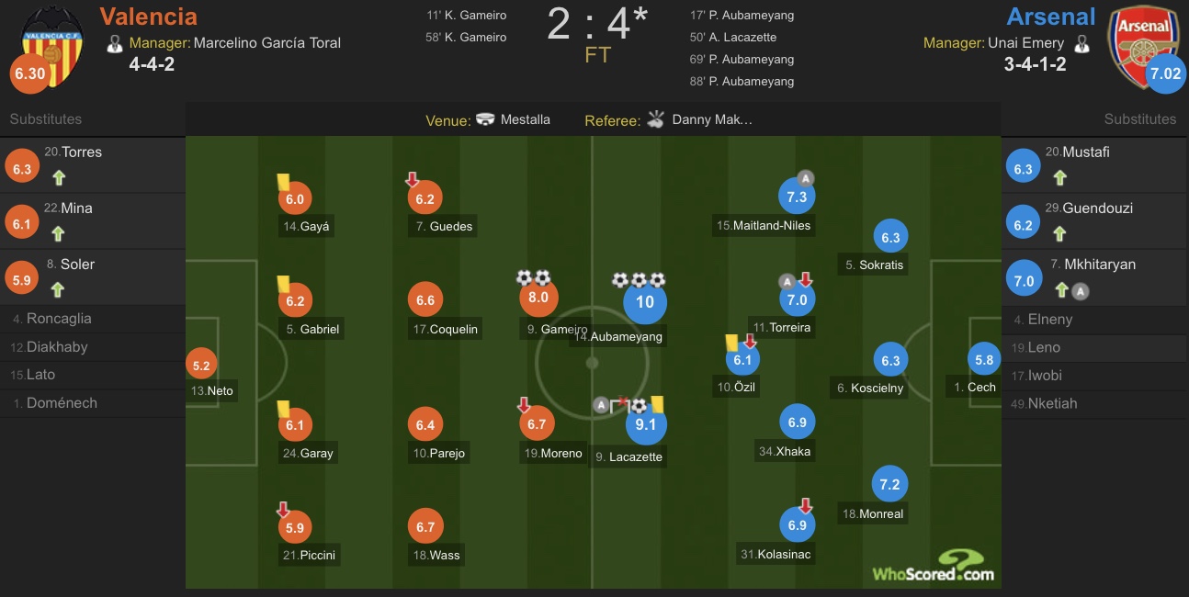
Task: Click the Valencia manager silhouette icon
Action: 115,43
